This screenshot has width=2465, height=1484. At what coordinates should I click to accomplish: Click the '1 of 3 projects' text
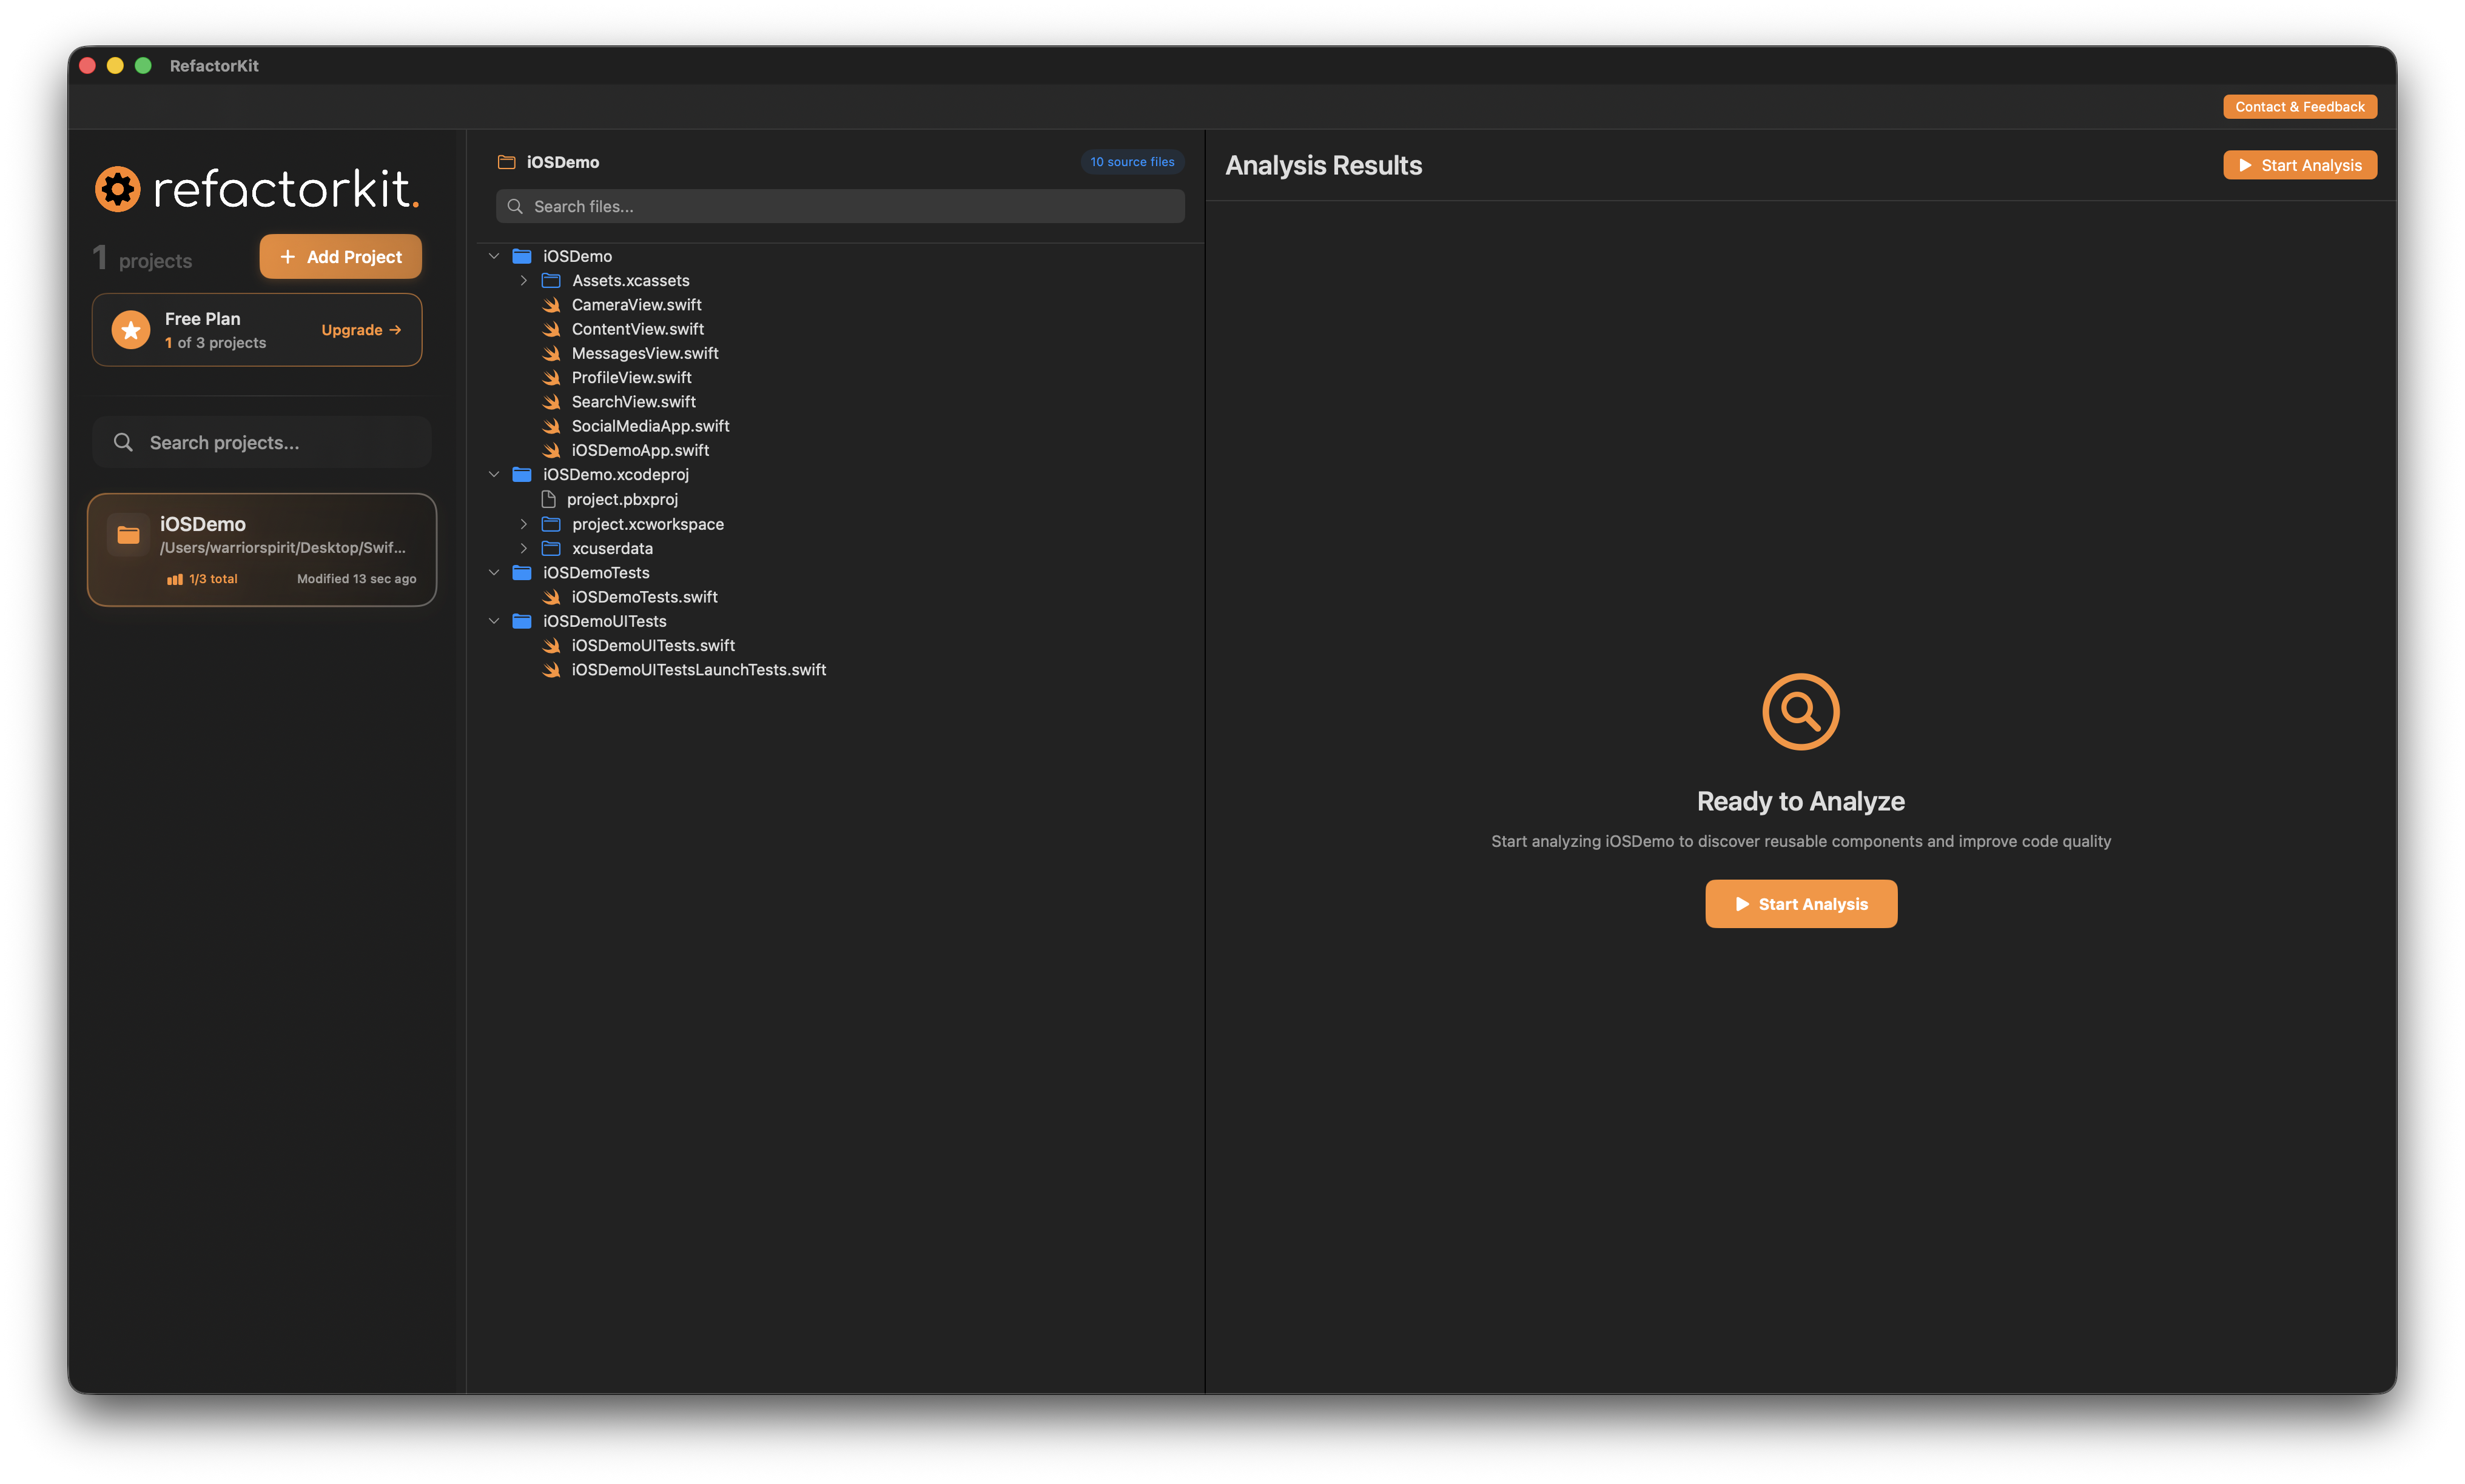(x=215, y=343)
